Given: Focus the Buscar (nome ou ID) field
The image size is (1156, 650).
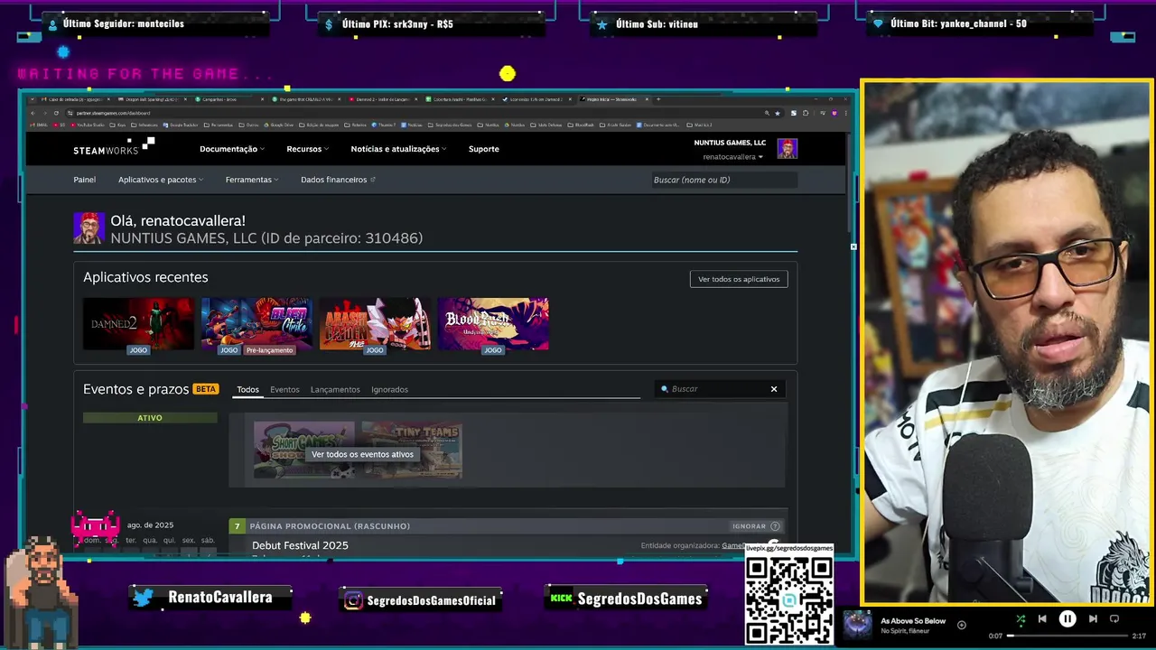Looking at the screenshot, I should [723, 180].
